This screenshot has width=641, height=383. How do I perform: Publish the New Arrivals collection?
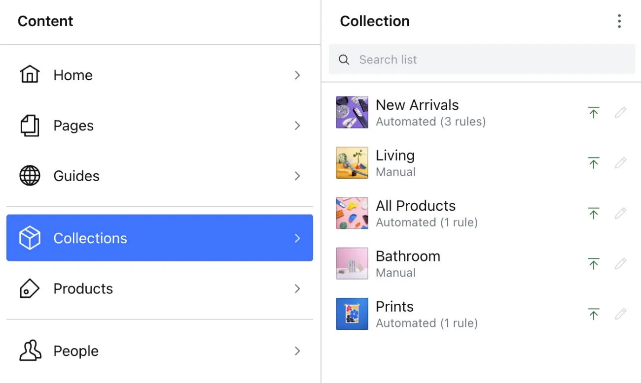(594, 112)
